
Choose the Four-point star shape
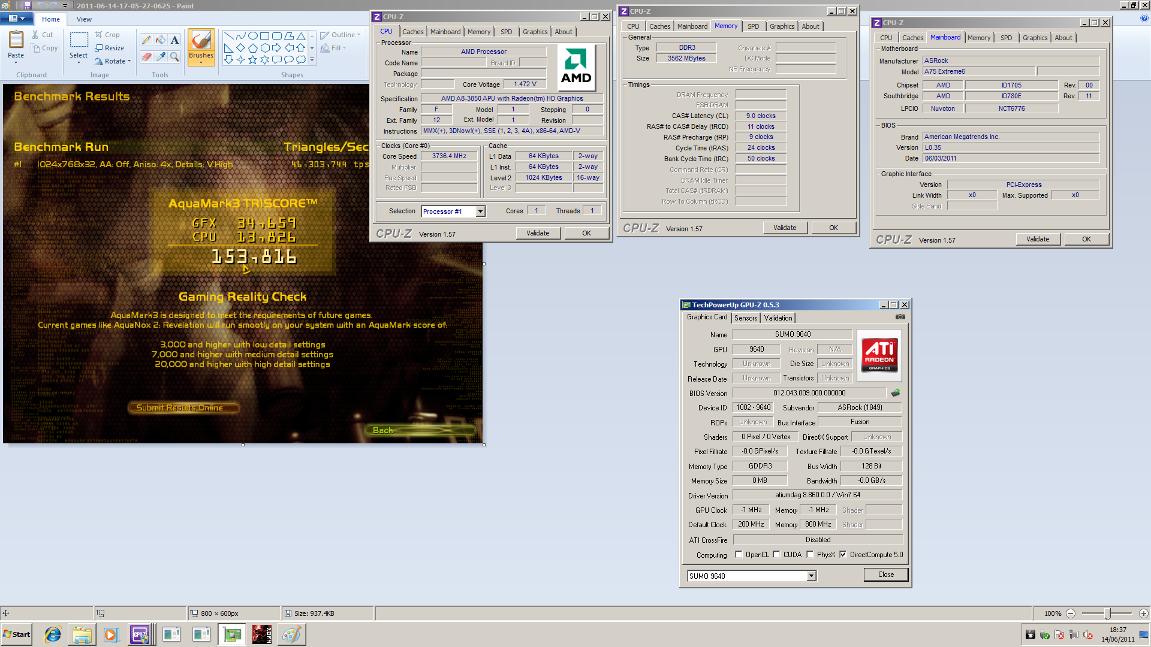click(240, 59)
